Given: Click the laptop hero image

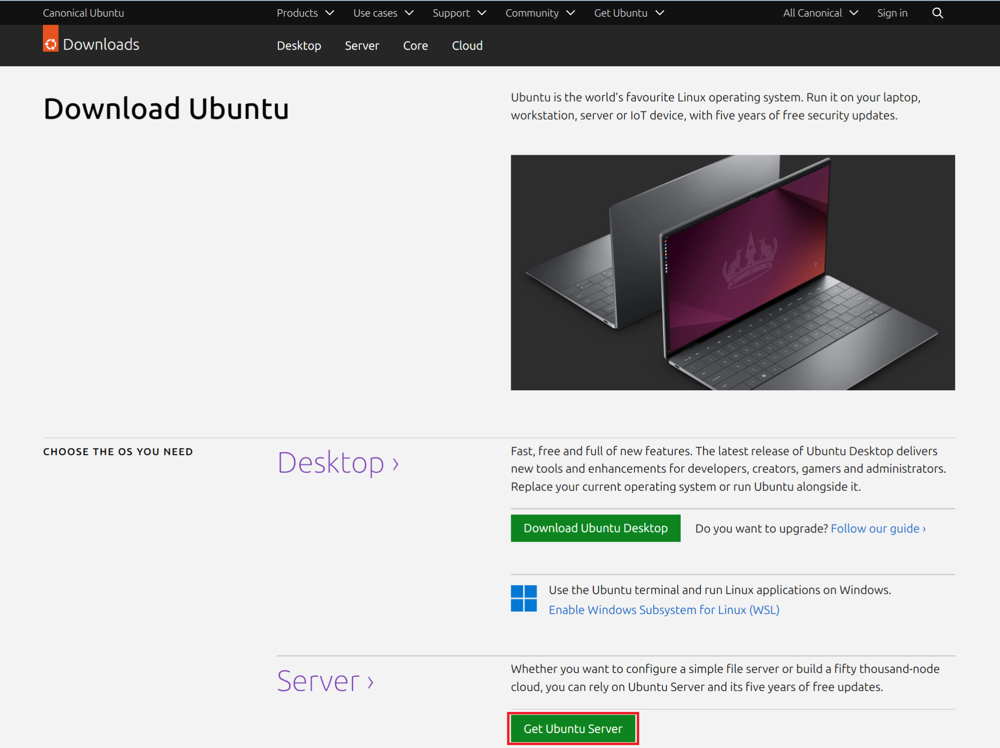Looking at the screenshot, I should 732,272.
